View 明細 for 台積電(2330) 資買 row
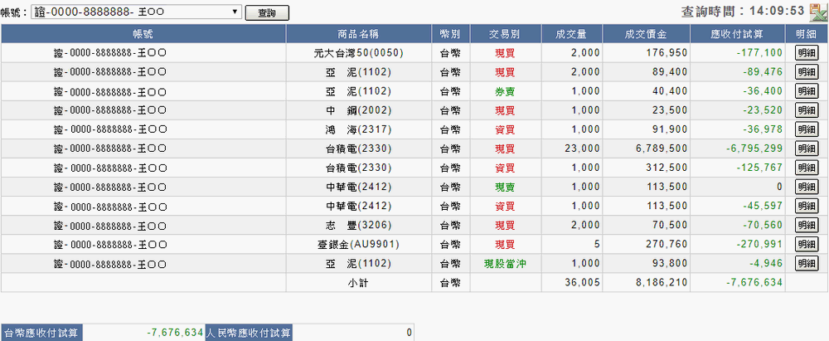The image size is (829, 341). coord(807,168)
